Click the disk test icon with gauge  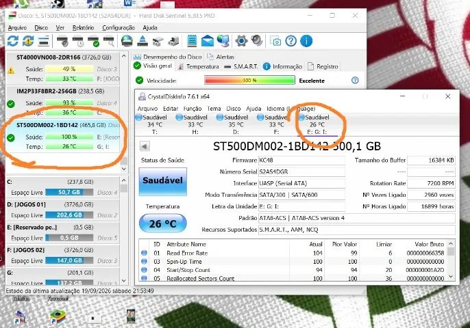[62, 41]
